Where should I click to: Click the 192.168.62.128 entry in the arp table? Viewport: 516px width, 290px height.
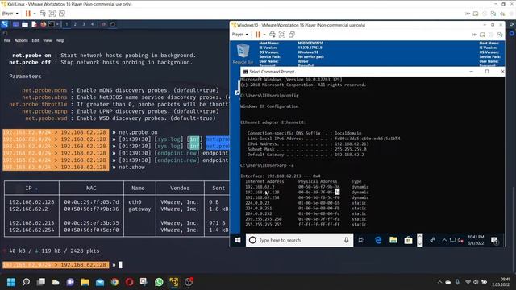coord(262,193)
